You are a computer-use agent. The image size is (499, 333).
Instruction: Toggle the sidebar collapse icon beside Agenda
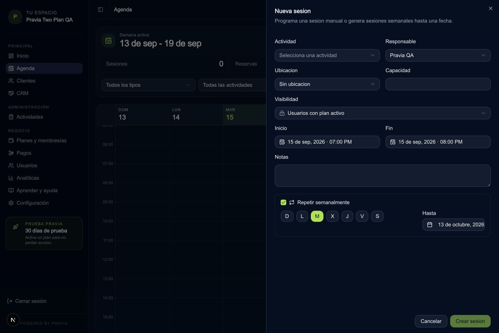pyautogui.click(x=100, y=10)
